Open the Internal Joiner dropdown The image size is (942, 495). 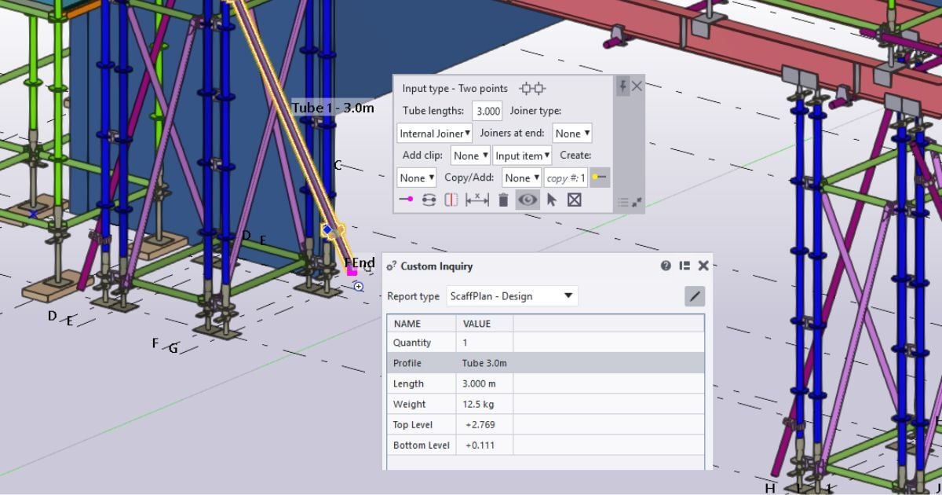(434, 133)
